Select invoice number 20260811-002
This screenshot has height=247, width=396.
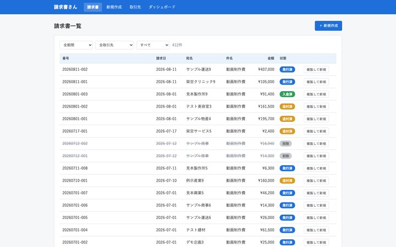click(x=75, y=69)
